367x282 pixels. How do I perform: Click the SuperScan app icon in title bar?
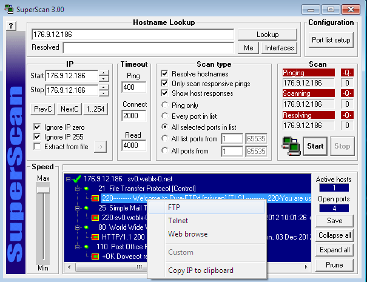(9, 9)
